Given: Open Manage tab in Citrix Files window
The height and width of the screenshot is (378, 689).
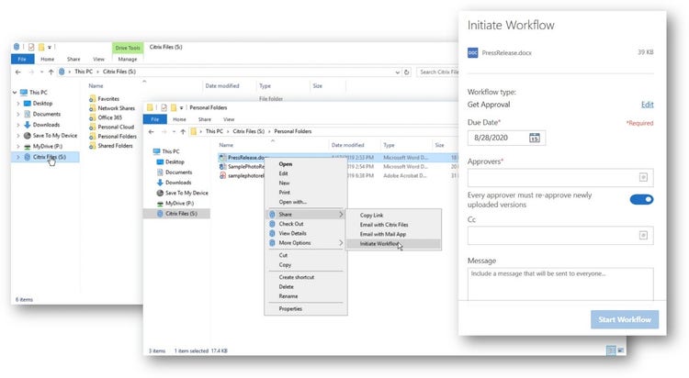Looking at the screenshot, I should [x=128, y=60].
